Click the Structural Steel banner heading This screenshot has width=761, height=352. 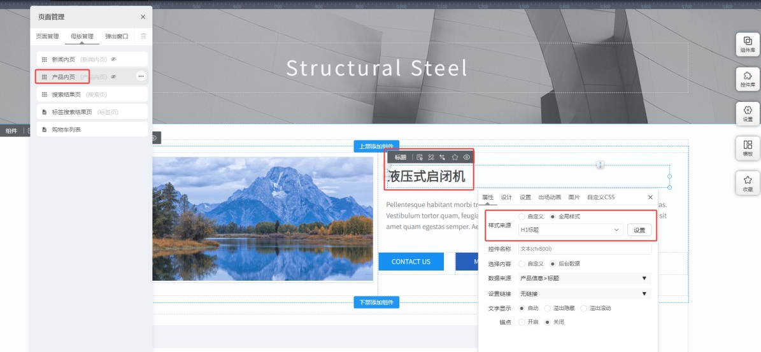pyautogui.click(x=376, y=68)
